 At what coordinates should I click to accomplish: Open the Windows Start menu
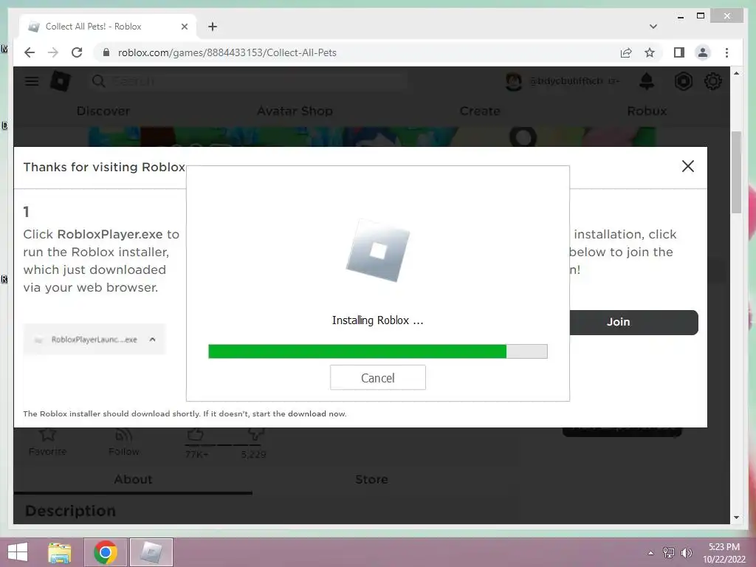tap(18, 552)
